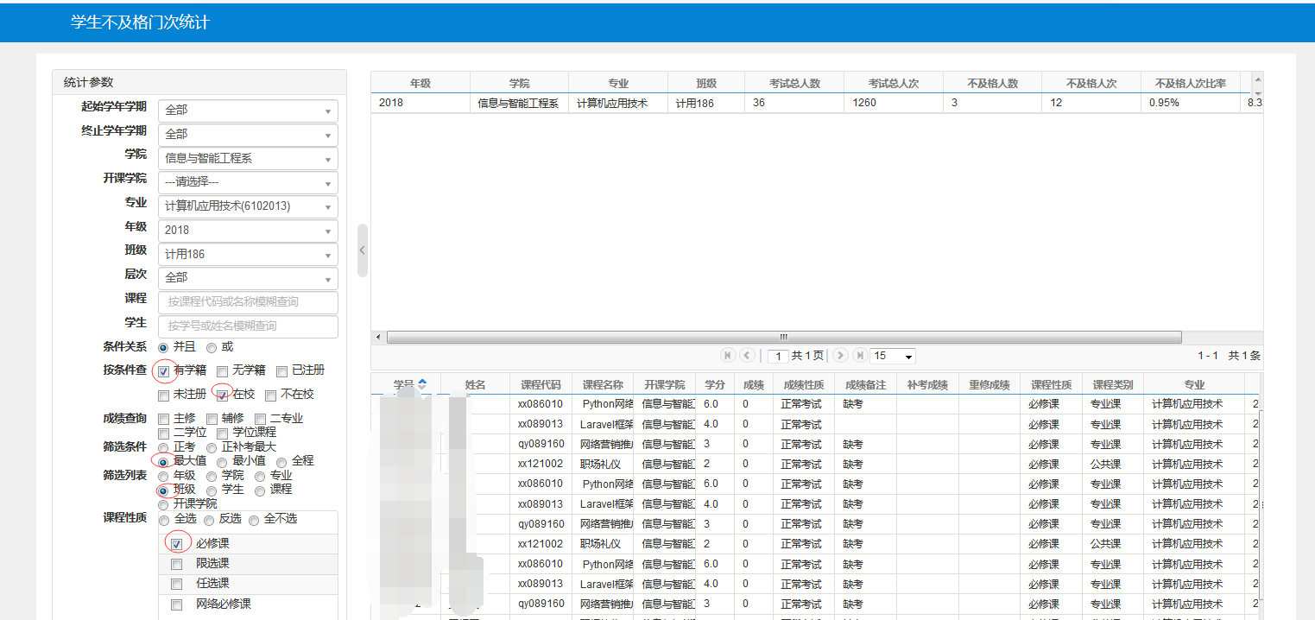This screenshot has width=1315, height=620.
Task: Open the 起始学年学期 dropdown
Action: tap(248, 111)
